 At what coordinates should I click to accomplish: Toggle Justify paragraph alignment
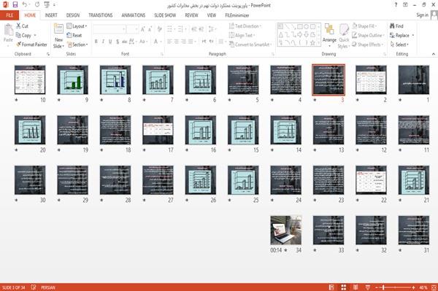tap(191, 42)
